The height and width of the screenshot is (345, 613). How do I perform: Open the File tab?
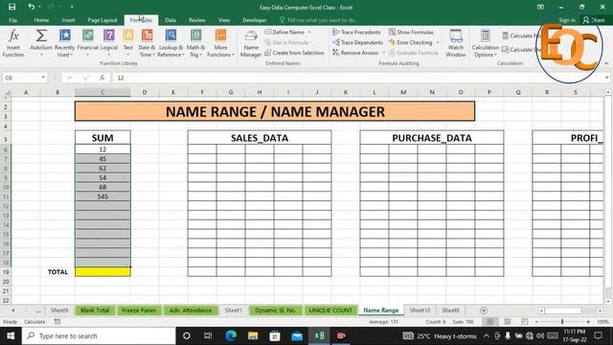click(12, 20)
